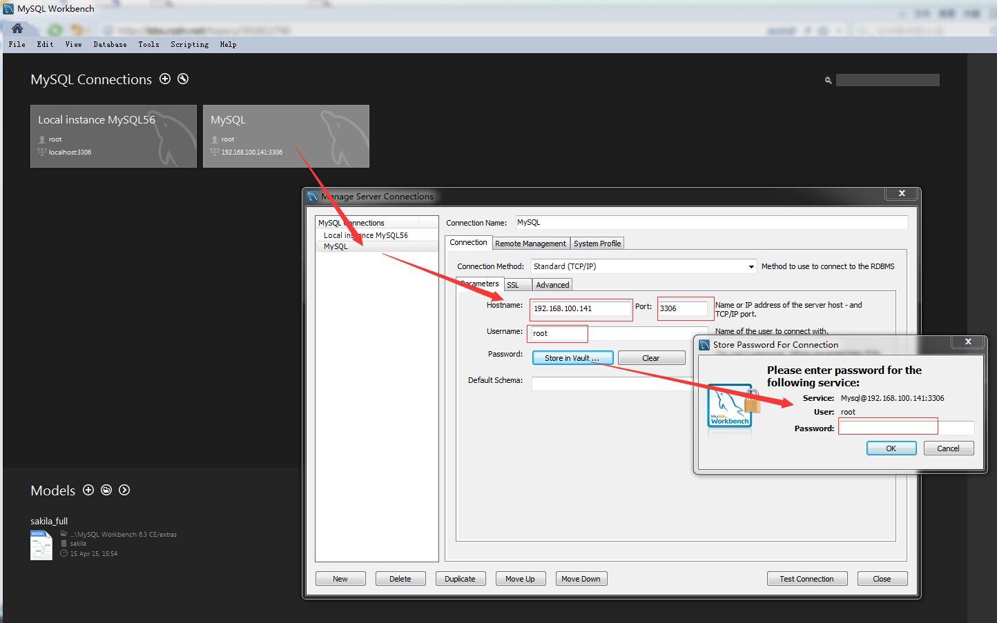Click the Clear password button
This screenshot has width=997, height=623.
click(x=651, y=358)
